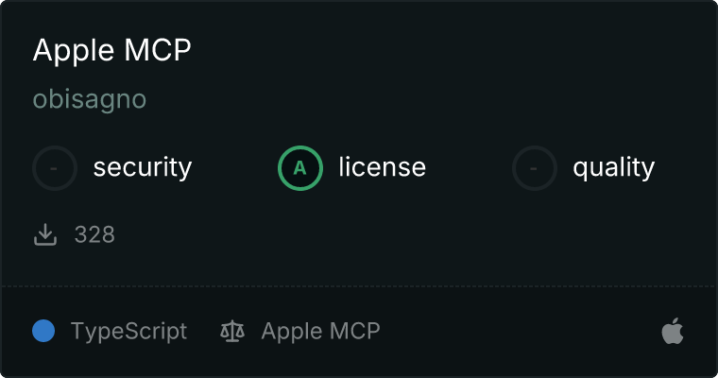Open the Apple MCP server title

click(x=111, y=50)
